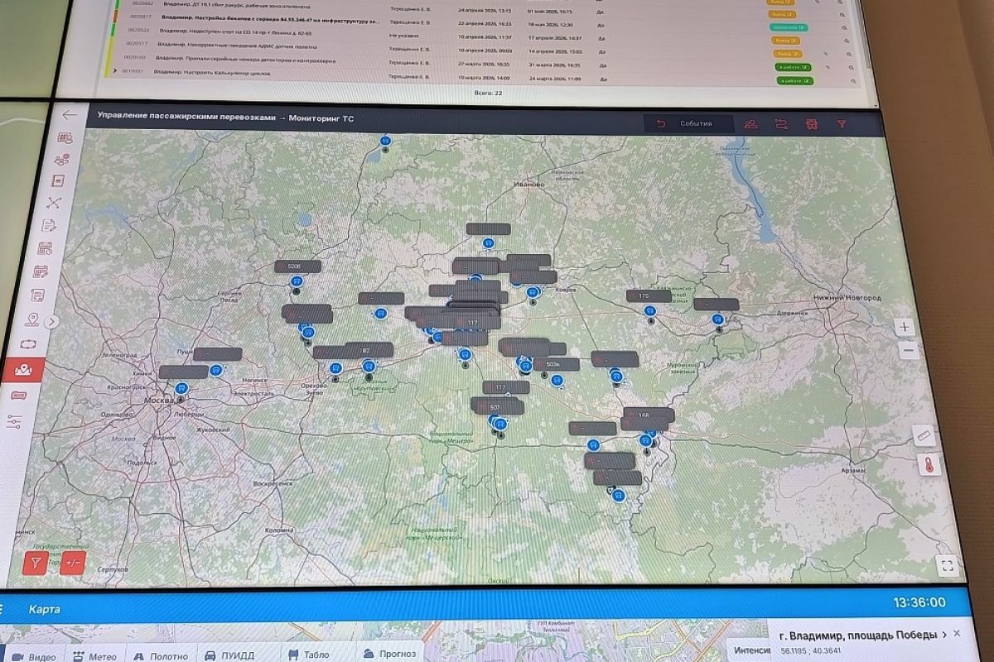Screen dimensions: 994x662
Task: Open the Метео tab in bottom window
Action: point(94,655)
